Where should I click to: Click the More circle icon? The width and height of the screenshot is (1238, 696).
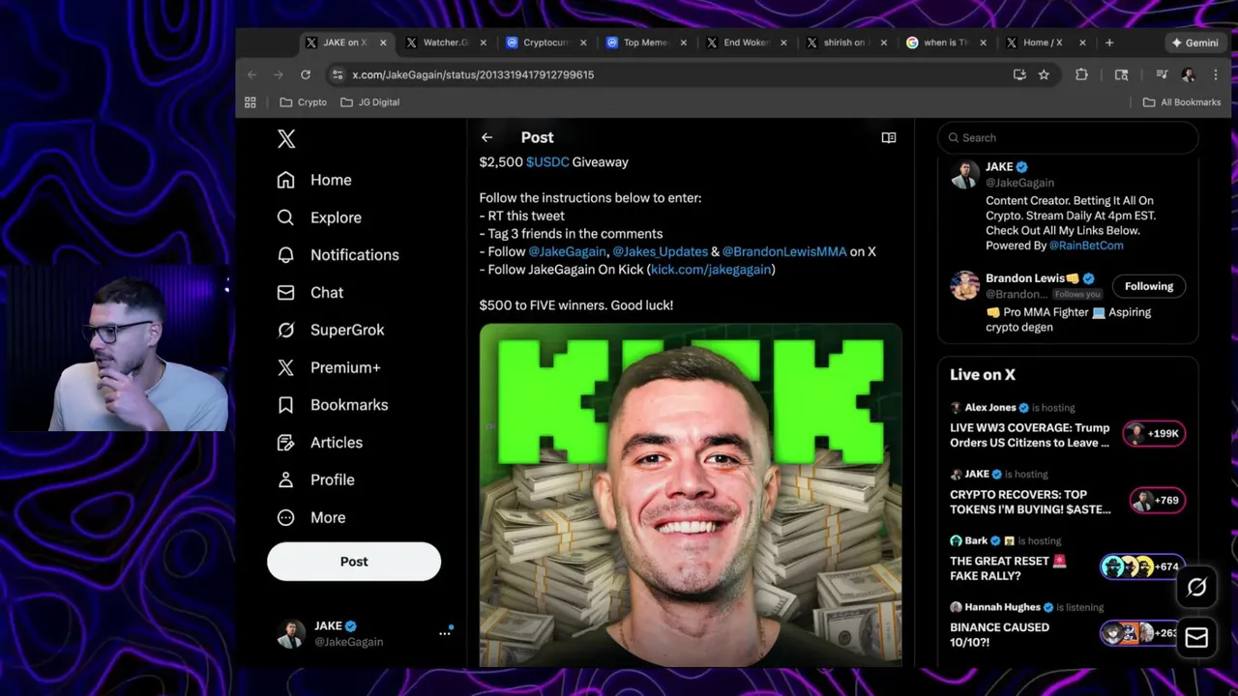pyautogui.click(x=285, y=517)
